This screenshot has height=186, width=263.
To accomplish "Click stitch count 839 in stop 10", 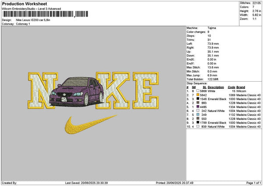I will coord(204,127).
